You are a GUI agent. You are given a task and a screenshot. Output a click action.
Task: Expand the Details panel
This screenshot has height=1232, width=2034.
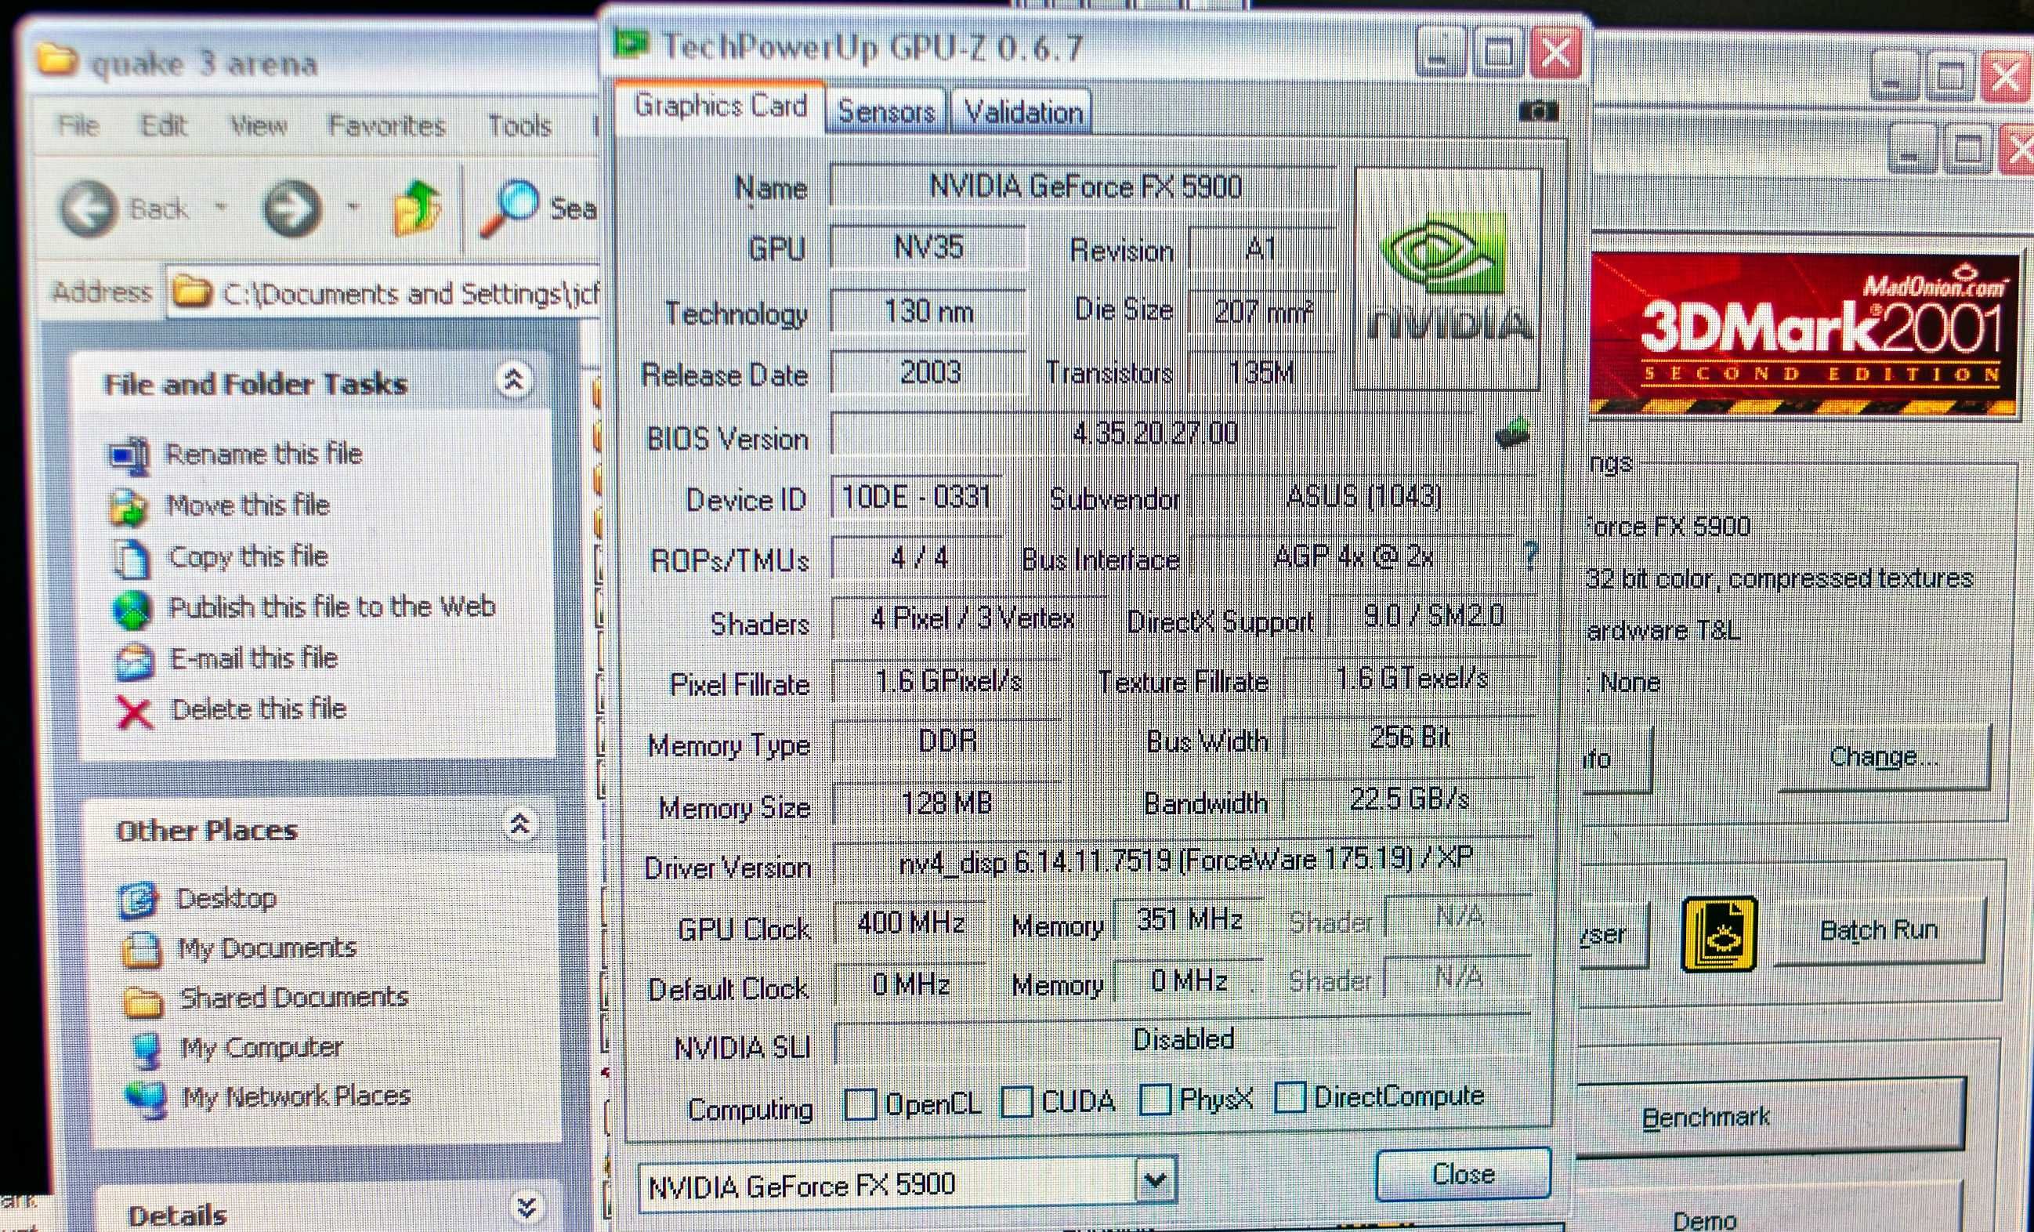pos(527,1207)
